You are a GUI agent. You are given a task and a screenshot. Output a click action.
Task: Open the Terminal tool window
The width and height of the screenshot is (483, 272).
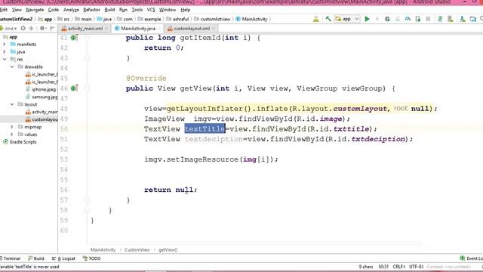[10, 258]
